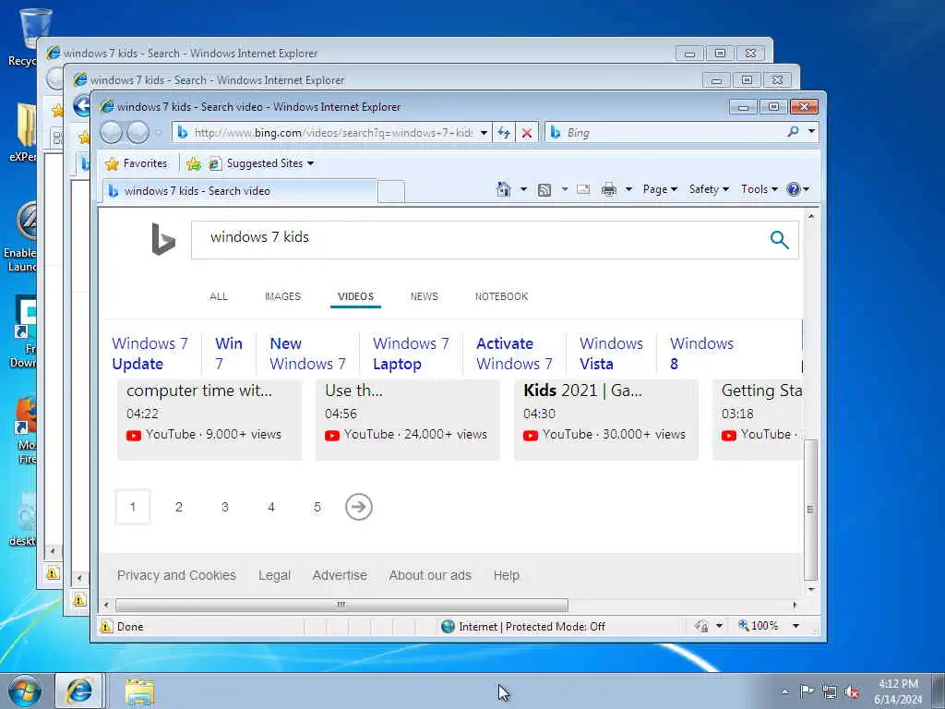This screenshot has width=945, height=709.
Task: Click the privacy lock icon in status bar
Action: pyautogui.click(x=701, y=627)
